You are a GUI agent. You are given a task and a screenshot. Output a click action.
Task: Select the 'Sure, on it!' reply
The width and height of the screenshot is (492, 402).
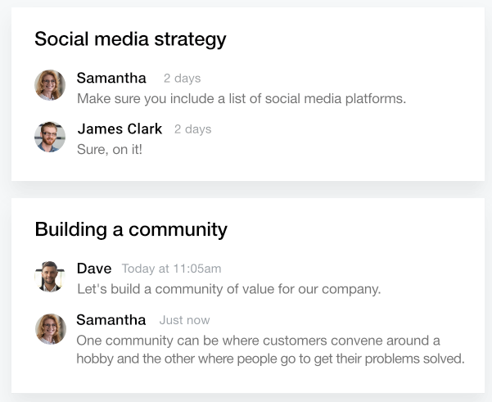(x=110, y=150)
